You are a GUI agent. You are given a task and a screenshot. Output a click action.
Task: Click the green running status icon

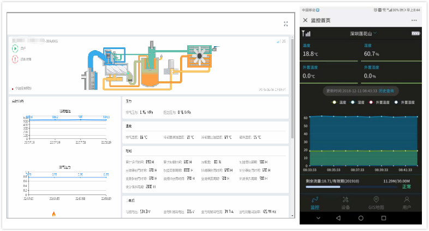point(15,48)
